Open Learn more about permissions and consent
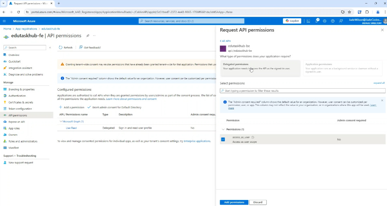 coord(131,99)
